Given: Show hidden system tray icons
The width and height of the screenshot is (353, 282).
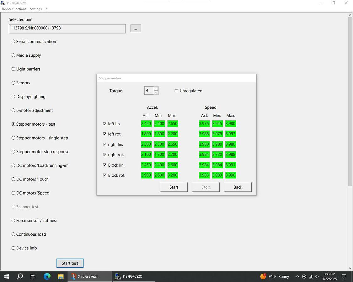Looking at the screenshot, I should 297,277.
